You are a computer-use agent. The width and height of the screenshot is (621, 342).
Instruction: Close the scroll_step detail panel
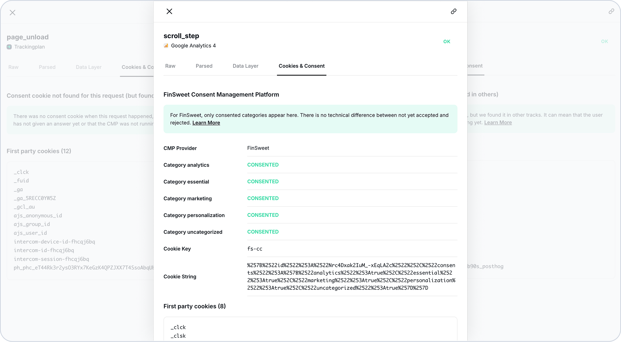click(x=169, y=11)
